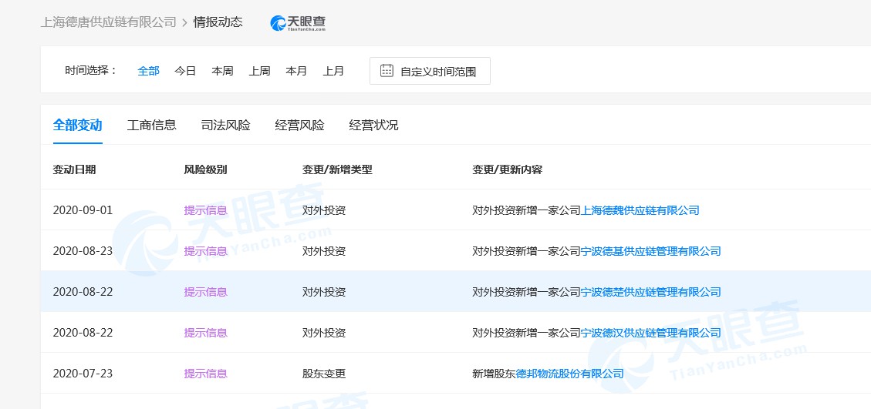Switch to 司法风险 tab

225,125
